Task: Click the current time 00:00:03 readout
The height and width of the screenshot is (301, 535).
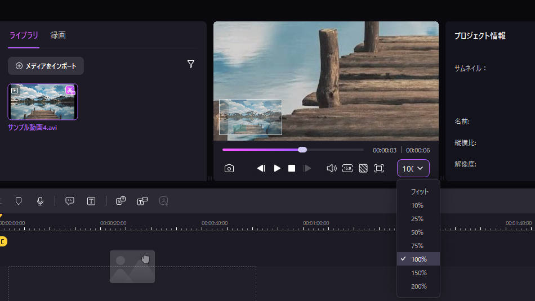Action: [x=385, y=150]
